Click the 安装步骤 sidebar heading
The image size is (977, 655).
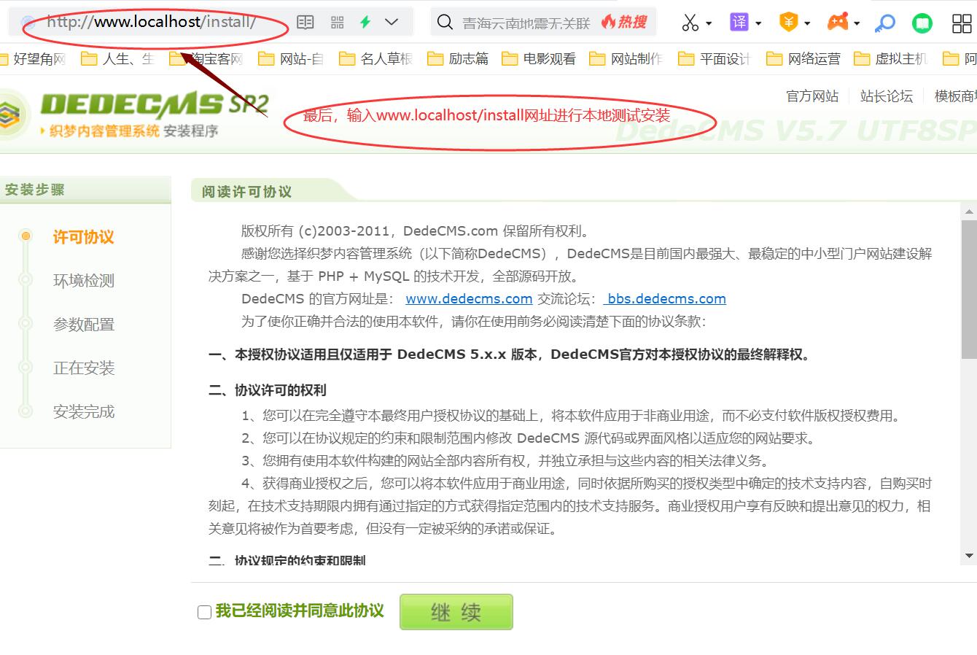click(x=34, y=190)
